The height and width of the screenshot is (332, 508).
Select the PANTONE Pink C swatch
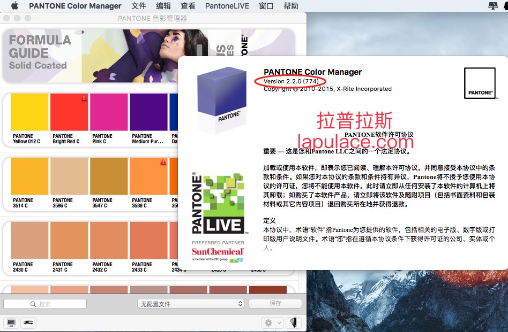point(109,119)
